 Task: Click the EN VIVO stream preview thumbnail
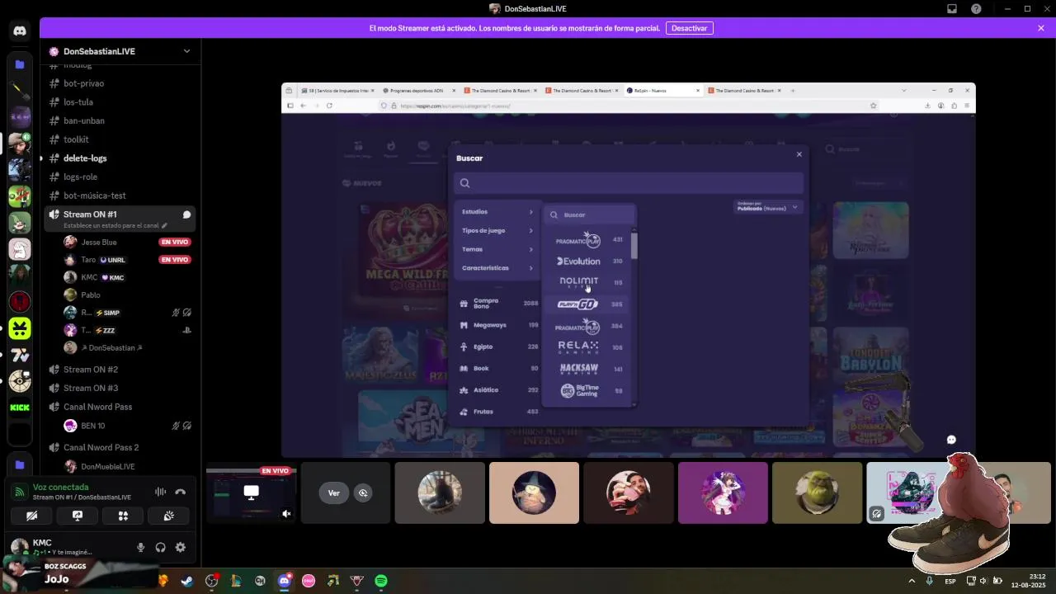pyautogui.click(x=251, y=493)
